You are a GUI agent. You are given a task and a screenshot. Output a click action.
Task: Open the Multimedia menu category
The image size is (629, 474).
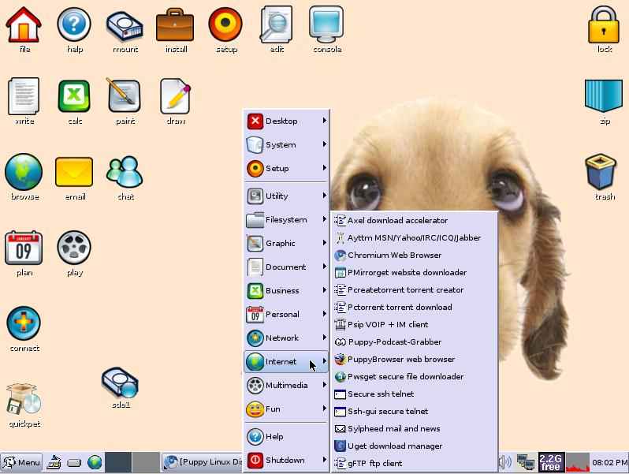pos(286,386)
